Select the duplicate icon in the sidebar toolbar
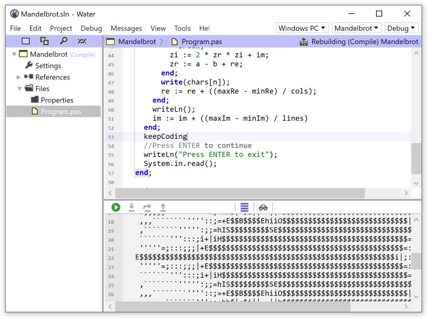 45,40
